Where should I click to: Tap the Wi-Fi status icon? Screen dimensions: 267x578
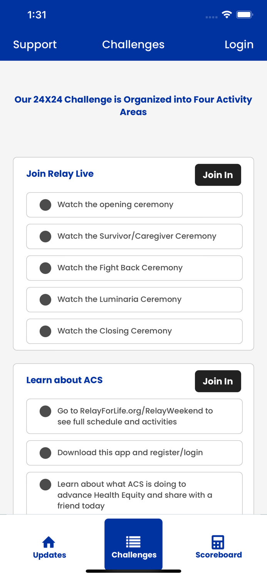click(227, 15)
